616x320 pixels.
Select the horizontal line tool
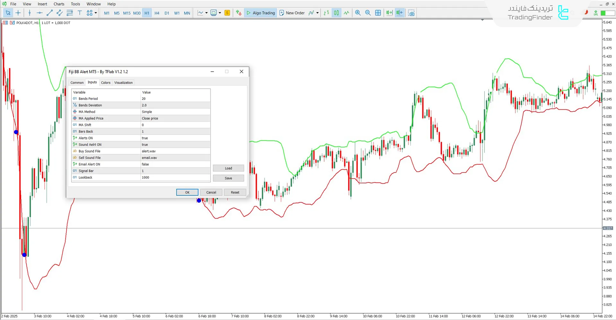[x=39, y=13]
